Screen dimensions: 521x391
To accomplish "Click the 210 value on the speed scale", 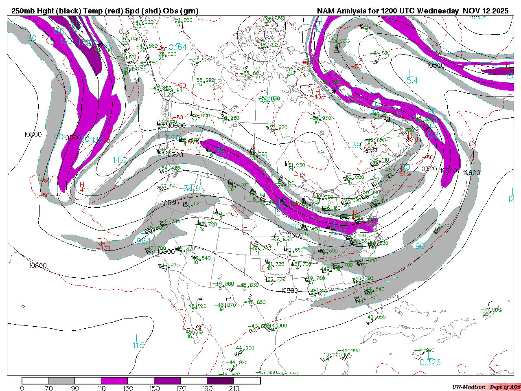I will click(x=234, y=388).
